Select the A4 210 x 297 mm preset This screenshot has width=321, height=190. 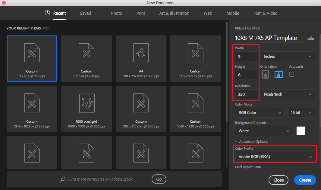(141, 59)
